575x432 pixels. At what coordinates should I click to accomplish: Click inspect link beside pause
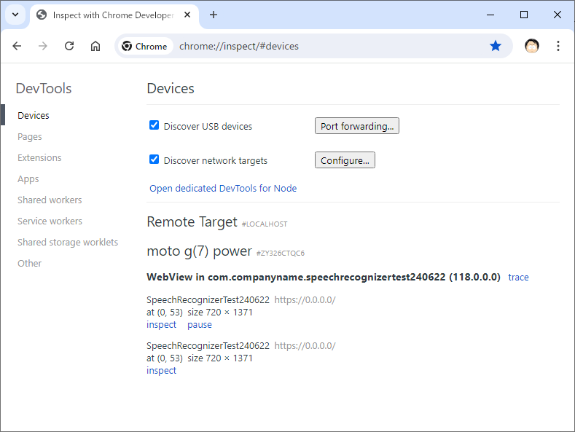tap(161, 325)
